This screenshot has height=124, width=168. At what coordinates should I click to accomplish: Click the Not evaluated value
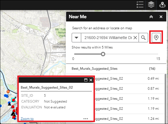tap(55, 107)
